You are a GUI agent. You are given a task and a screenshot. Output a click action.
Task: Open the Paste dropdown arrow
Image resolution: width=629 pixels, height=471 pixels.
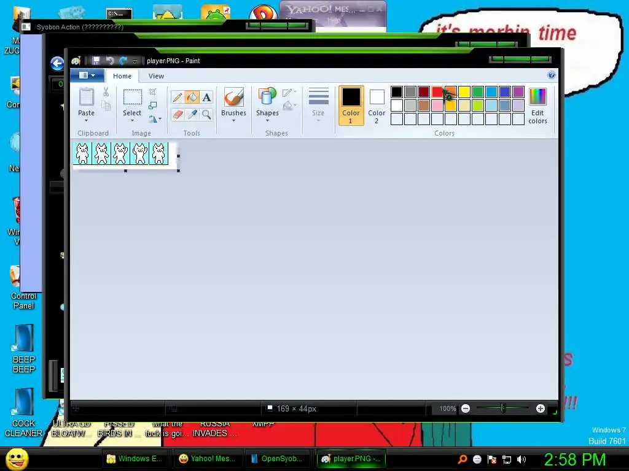tap(86, 121)
